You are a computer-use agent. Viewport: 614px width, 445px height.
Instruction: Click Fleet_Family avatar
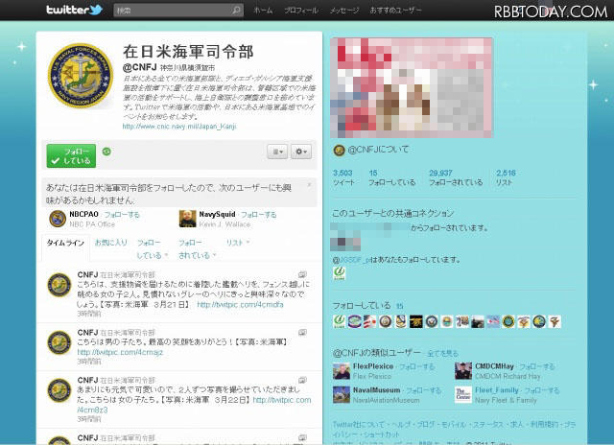point(463,395)
